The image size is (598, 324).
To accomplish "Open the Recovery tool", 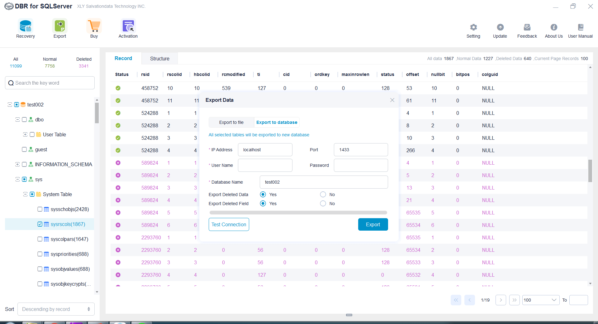I will tap(25, 28).
